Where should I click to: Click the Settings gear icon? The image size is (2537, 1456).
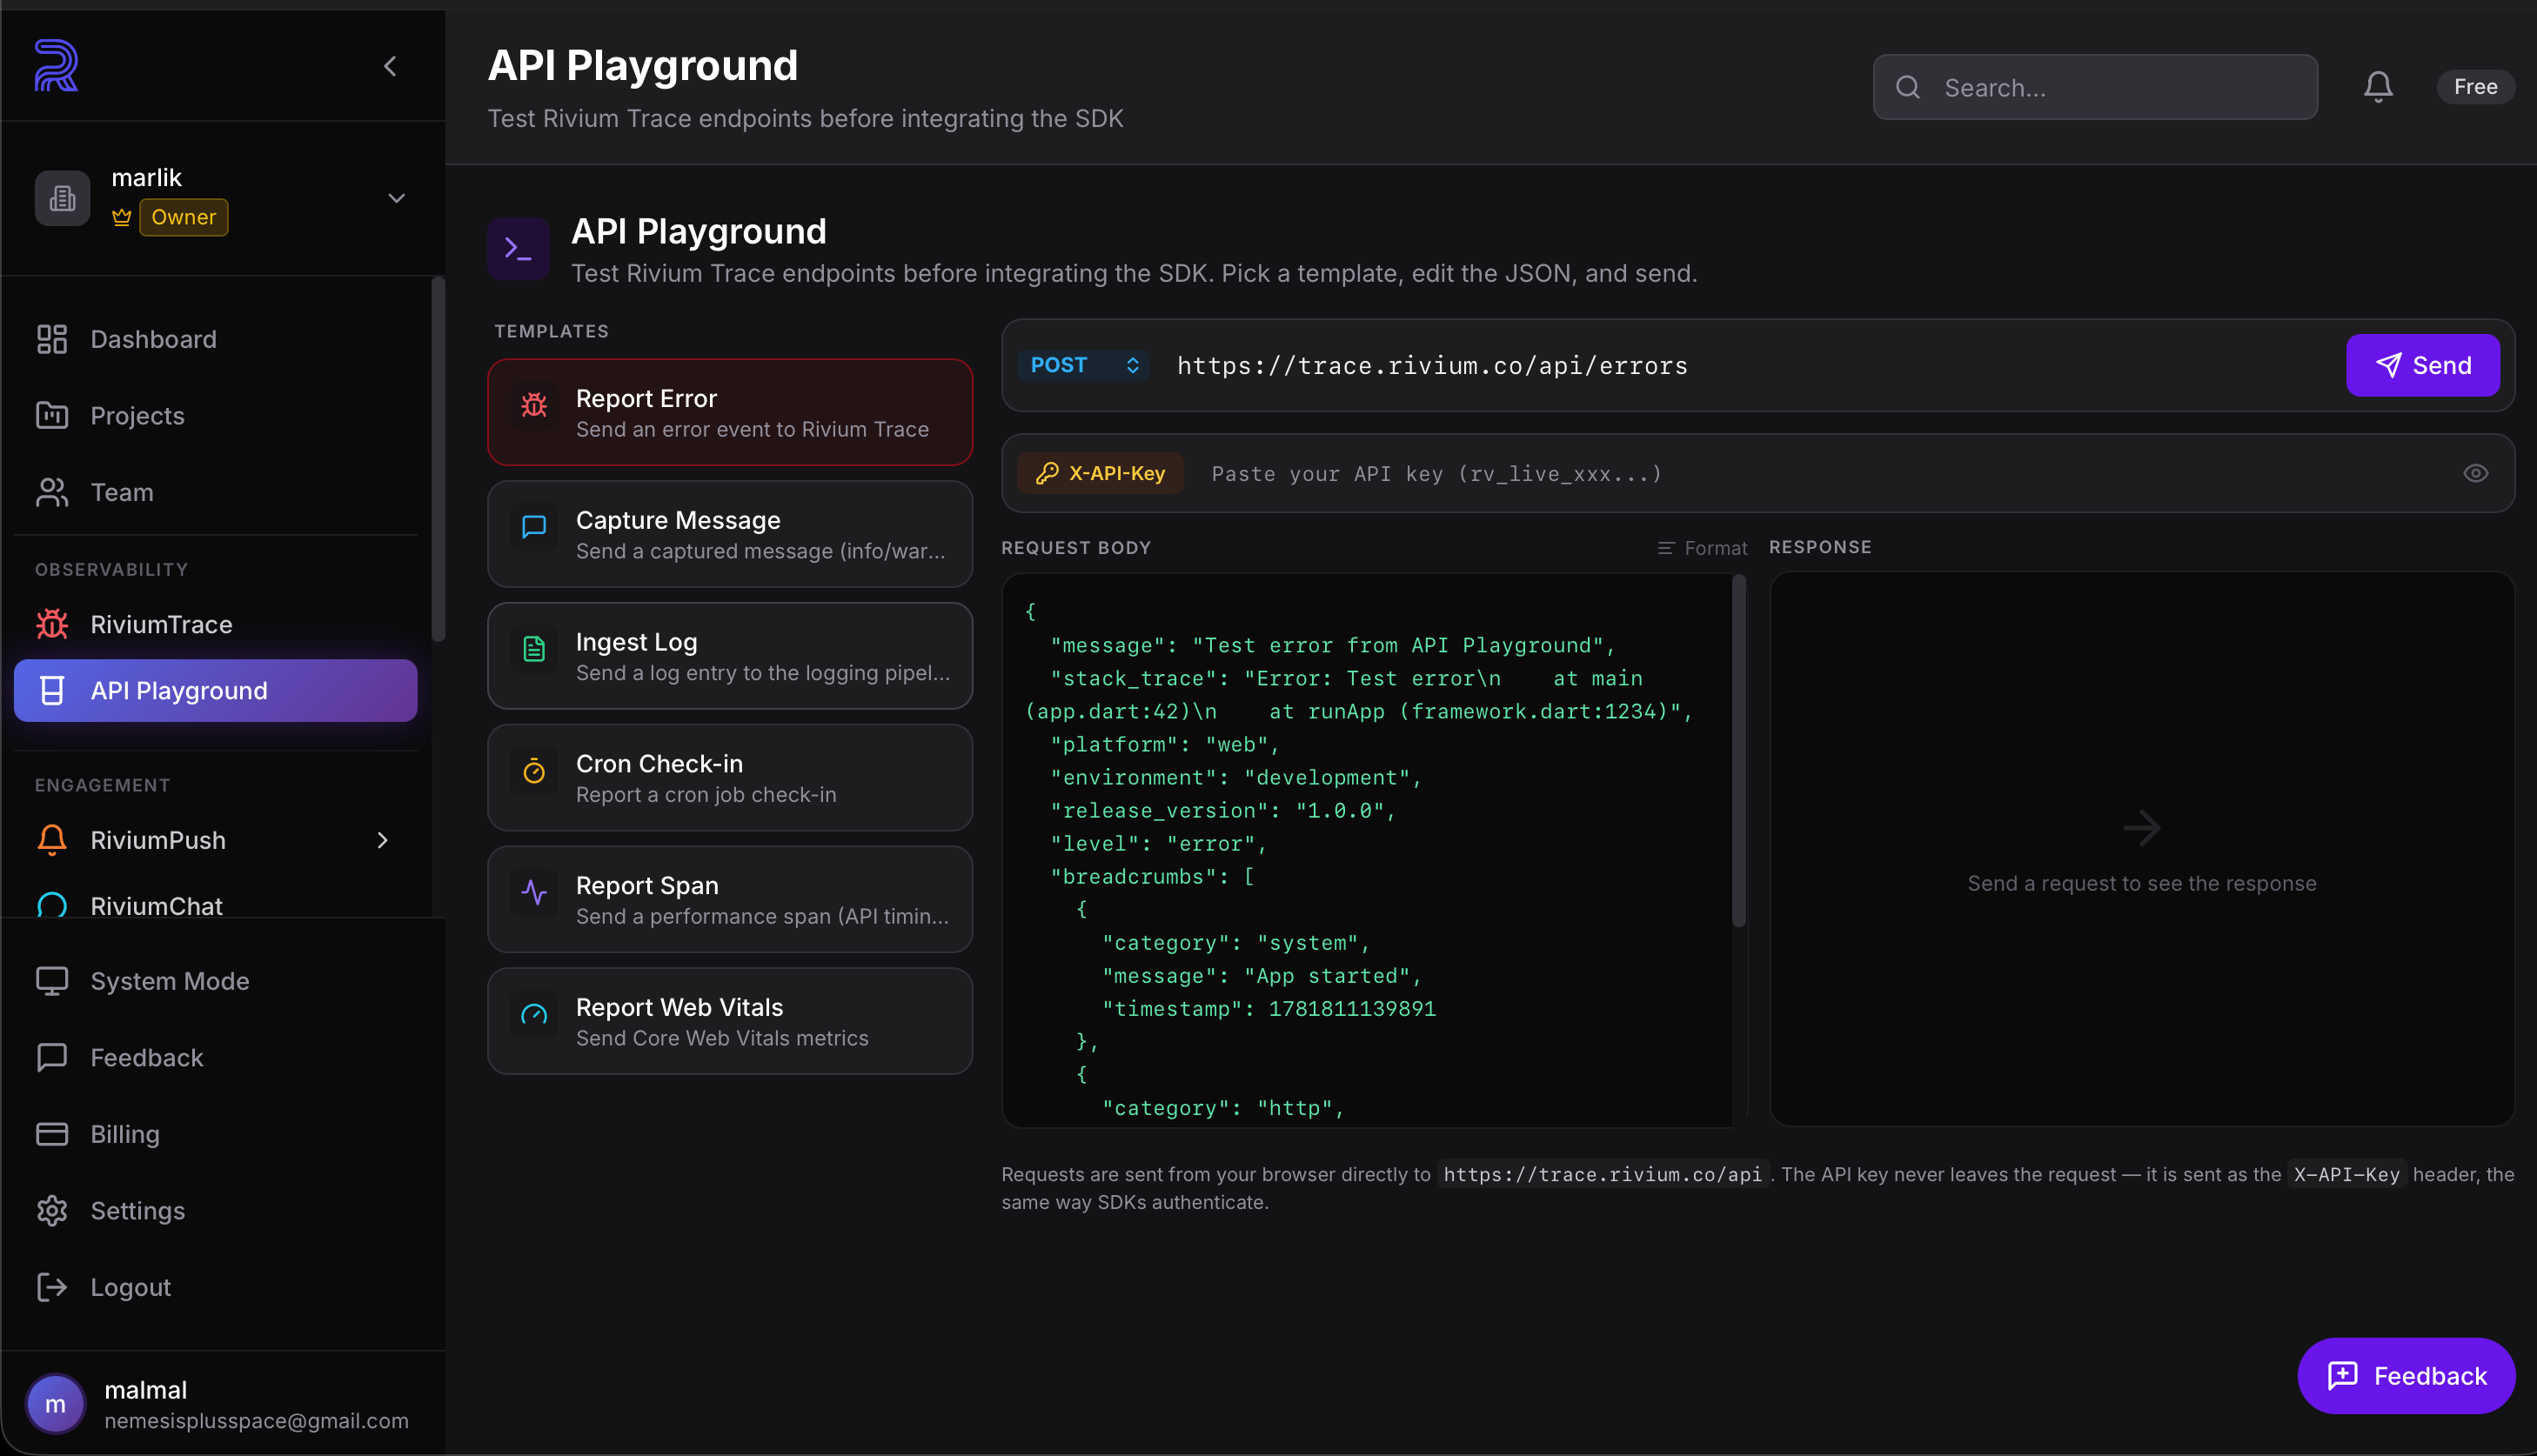[52, 1210]
